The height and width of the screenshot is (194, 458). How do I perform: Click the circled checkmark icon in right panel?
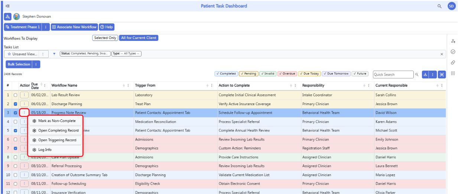[x=453, y=52]
